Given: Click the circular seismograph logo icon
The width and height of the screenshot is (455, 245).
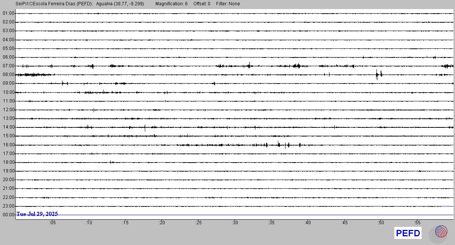Looking at the screenshot, I should click(438, 234).
